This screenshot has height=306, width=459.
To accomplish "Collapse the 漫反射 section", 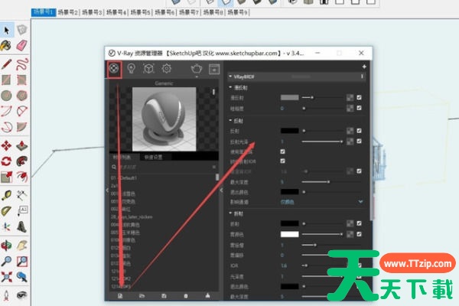I will 230,87.
